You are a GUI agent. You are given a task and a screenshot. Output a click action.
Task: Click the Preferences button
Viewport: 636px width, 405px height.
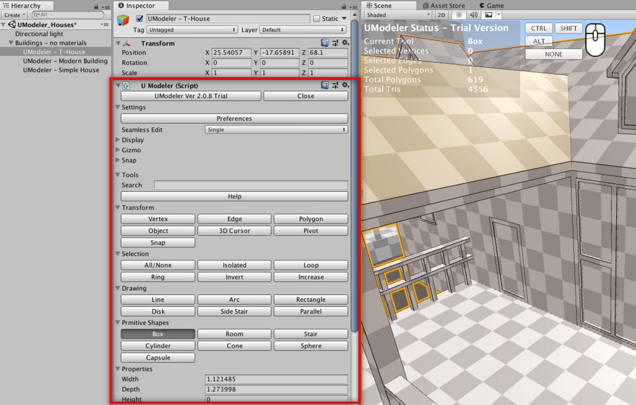click(x=234, y=119)
